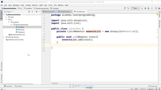Click MementoSolution breadcrumb in navigation bar
Viewport: 161px width, 90px height.
click(x=9, y=8)
